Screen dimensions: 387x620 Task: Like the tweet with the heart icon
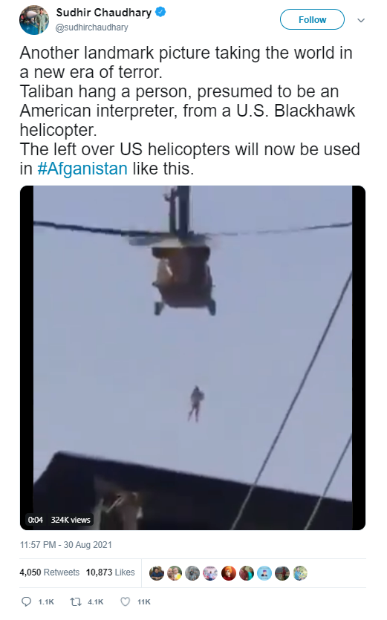click(125, 602)
